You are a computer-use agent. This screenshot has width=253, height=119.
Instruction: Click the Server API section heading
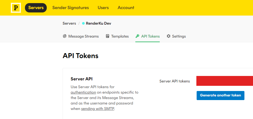82,79
